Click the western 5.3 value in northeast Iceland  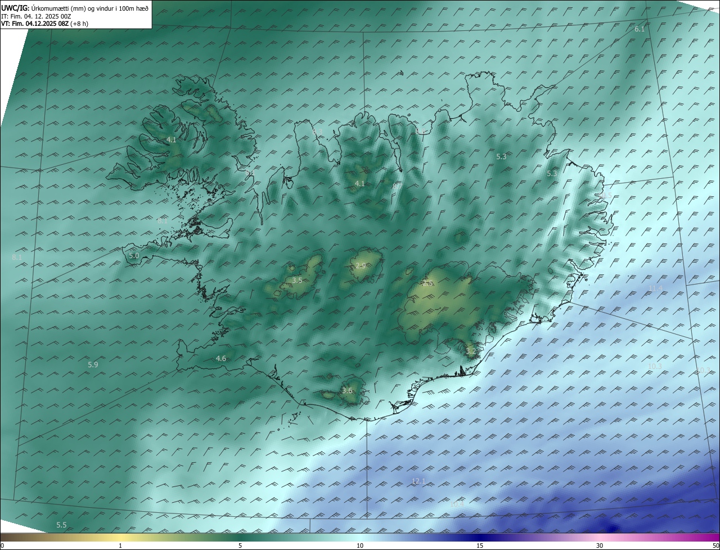pos(501,156)
